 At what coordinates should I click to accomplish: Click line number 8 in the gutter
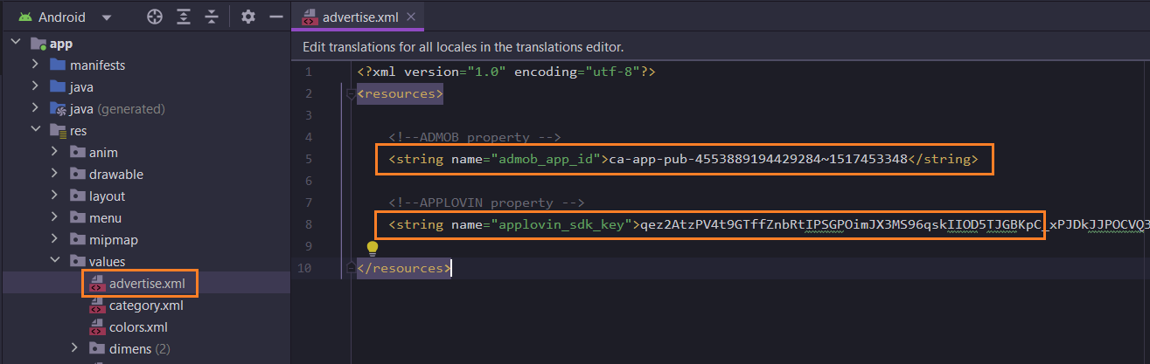click(308, 224)
